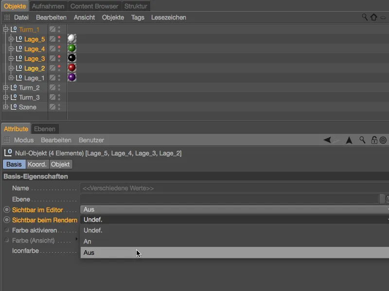
Task: Open the Tags menu
Action: coord(138,17)
